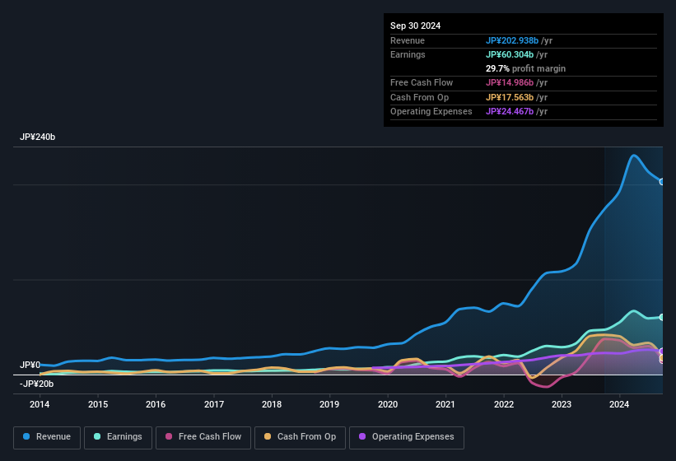Click the Sep 30 2024 tooltip date header
The image size is (676, 461).
tap(416, 26)
